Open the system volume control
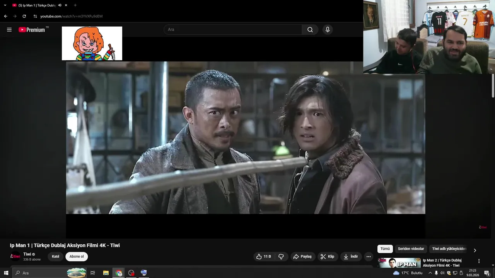 coord(442,273)
